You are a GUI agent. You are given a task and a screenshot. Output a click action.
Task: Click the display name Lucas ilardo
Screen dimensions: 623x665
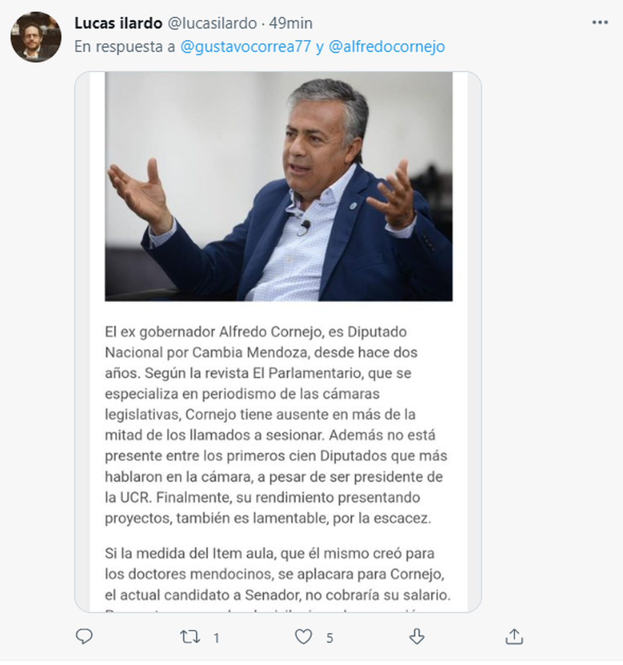(118, 23)
